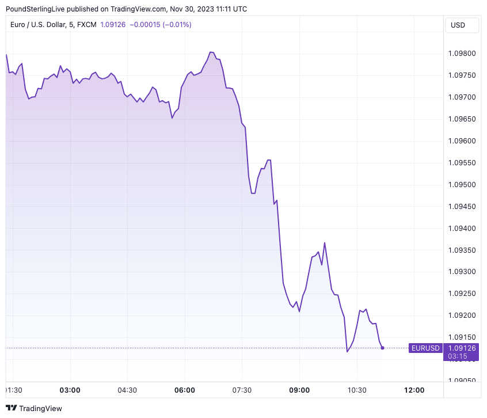Click the 1.09200 price scale label
The width and height of the screenshot is (487, 418).
pos(462,316)
